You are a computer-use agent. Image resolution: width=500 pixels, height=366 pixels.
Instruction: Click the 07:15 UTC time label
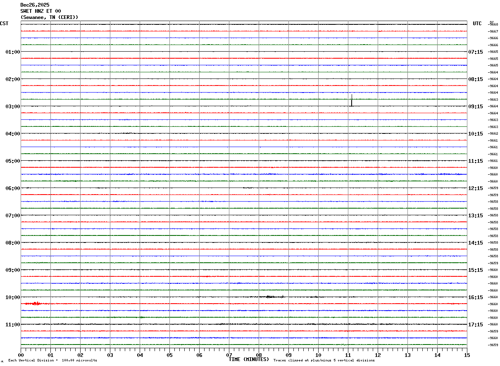[x=475, y=52]
